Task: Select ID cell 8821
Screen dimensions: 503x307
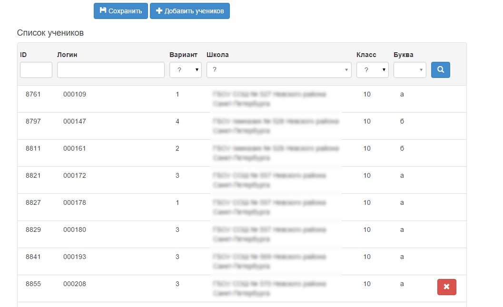Action: tap(33, 176)
